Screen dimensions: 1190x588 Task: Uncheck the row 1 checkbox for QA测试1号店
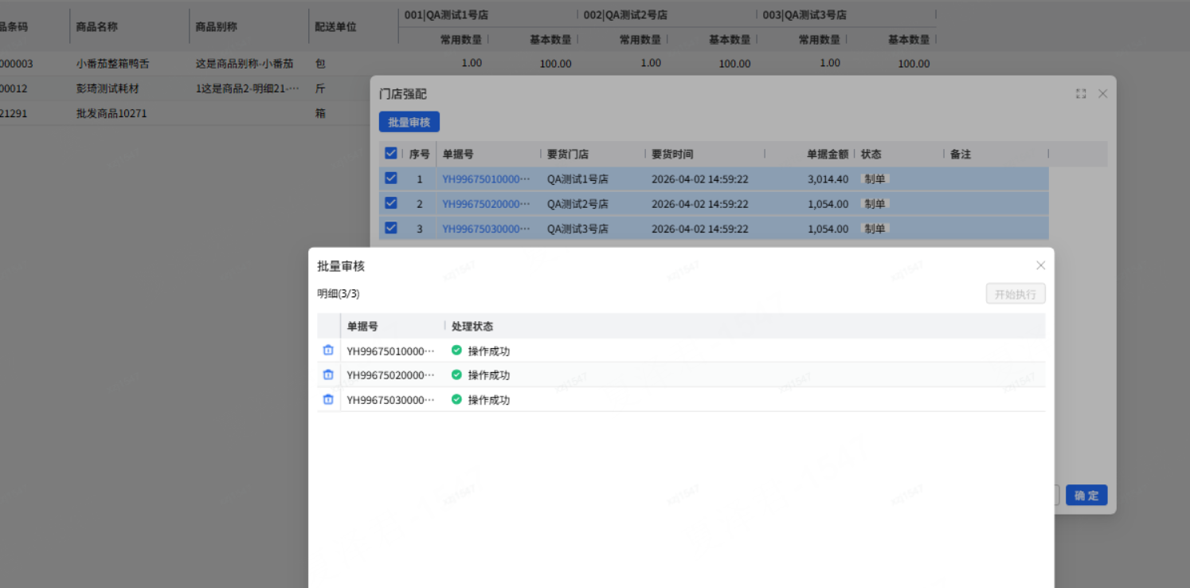point(390,178)
